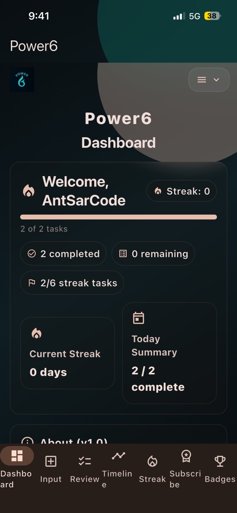Tap the battery indicator in status bar

(213, 16)
